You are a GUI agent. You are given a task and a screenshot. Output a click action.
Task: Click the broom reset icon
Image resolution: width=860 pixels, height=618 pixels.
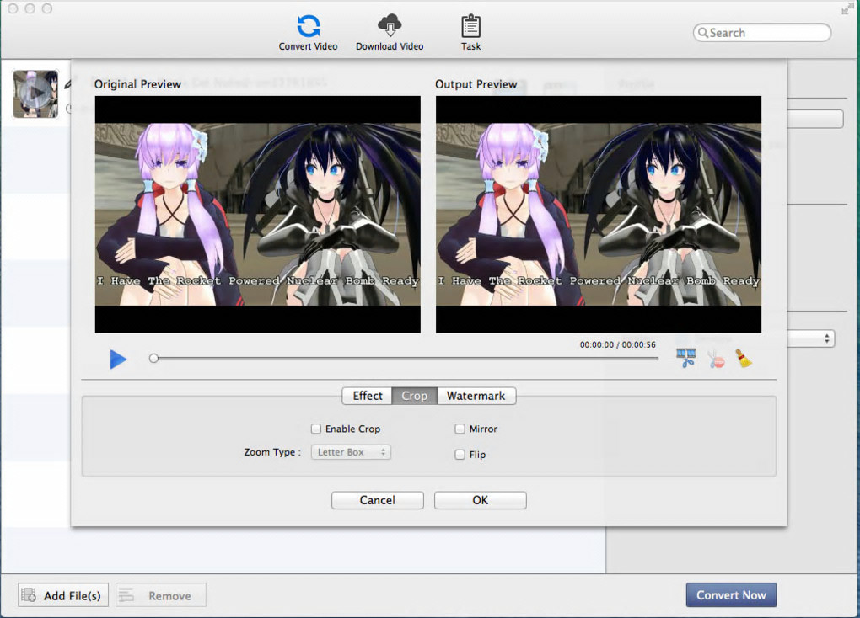[x=743, y=359]
